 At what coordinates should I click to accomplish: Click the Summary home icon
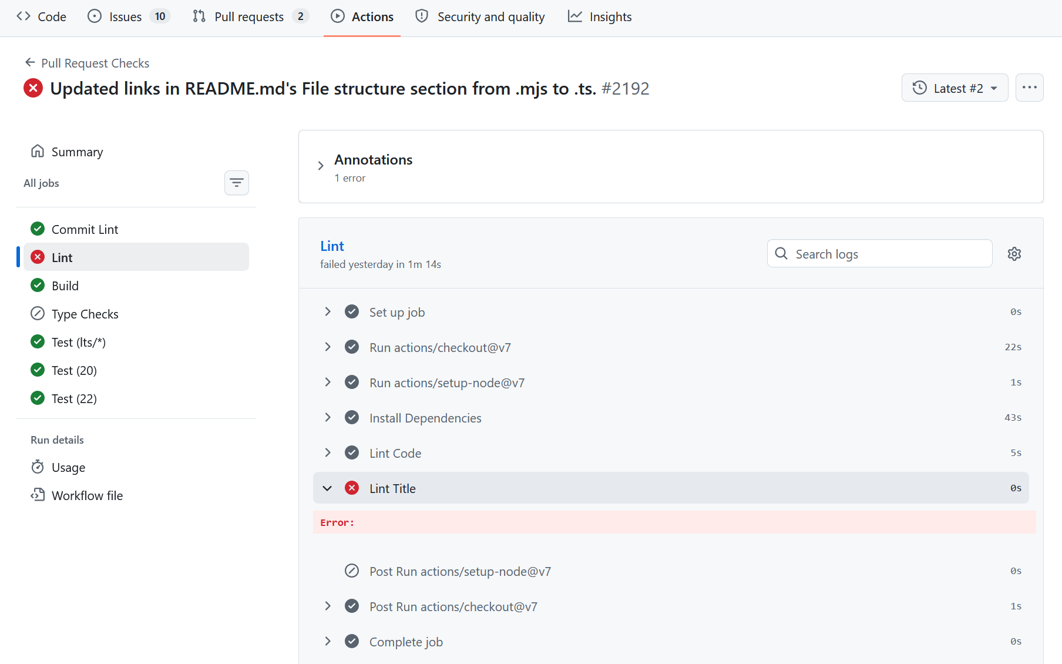pos(38,152)
